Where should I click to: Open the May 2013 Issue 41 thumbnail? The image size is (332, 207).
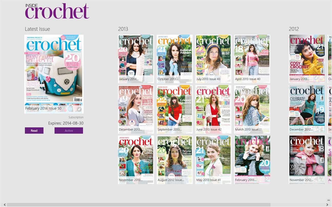tap(213, 160)
